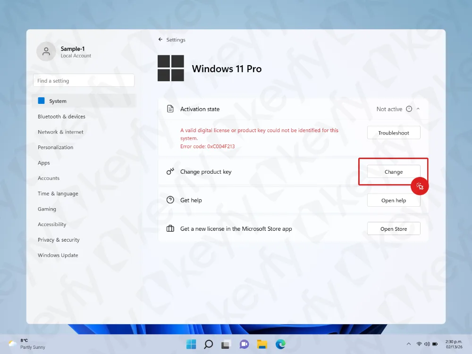The width and height of the screenshot is (472, 354).
Task: Click the key icon for Change product key
Action: 170,172
